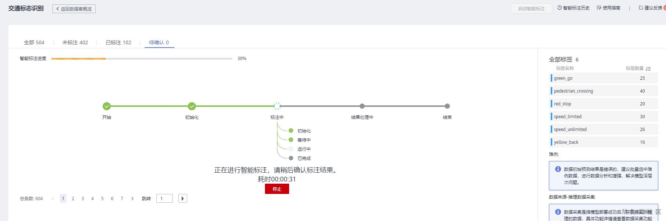
Task: Click the 返回数据集概览 back button
Action: coord(74,9)
